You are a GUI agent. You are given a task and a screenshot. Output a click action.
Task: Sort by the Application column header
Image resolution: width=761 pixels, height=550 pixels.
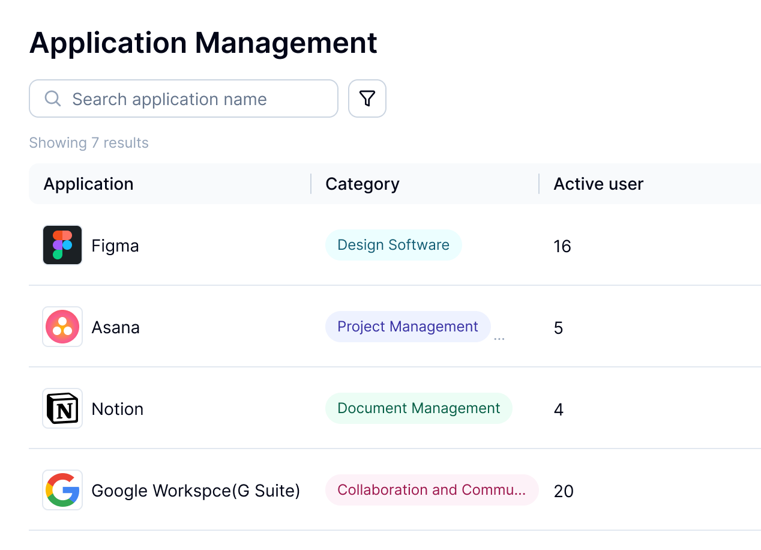tap(88, 184)
